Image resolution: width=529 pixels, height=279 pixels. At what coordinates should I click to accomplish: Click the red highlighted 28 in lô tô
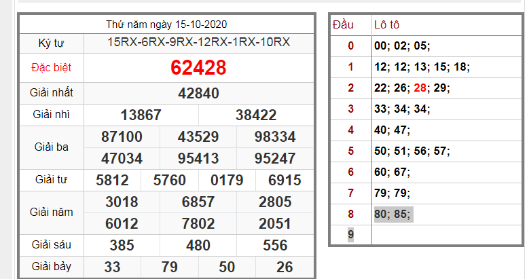[x=420, y=88]
